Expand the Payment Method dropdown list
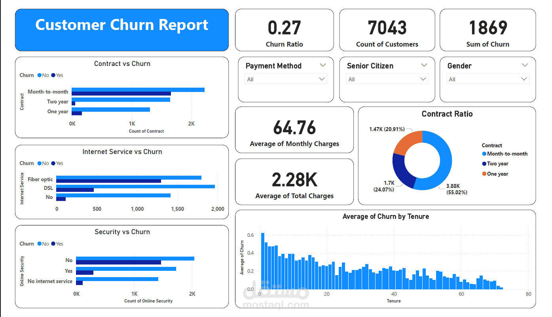Image resolution: width=552 pixels, height=317 pixels. [322, 79]
